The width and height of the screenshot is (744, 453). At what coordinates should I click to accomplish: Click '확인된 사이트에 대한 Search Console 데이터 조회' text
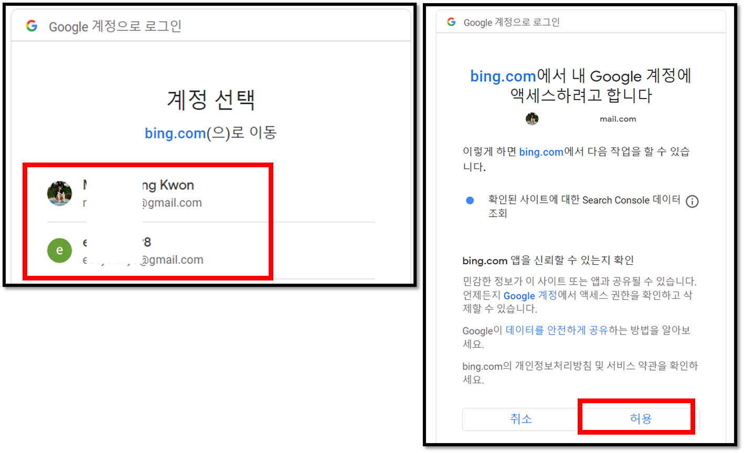(x=584, y=206)
